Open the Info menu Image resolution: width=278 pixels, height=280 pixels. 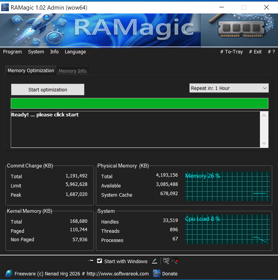pyautogui.click(x=54, y=52)
